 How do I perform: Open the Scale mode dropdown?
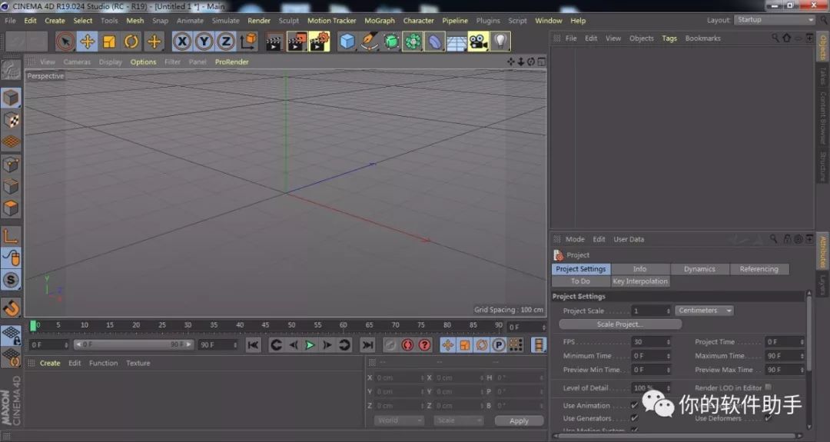click(x=458, y=420)
